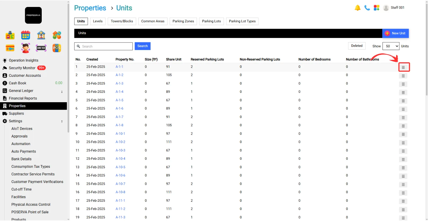The image size is (428, 221).
Task: Open row menu for unit A-1-1
Action: (403, 67)
